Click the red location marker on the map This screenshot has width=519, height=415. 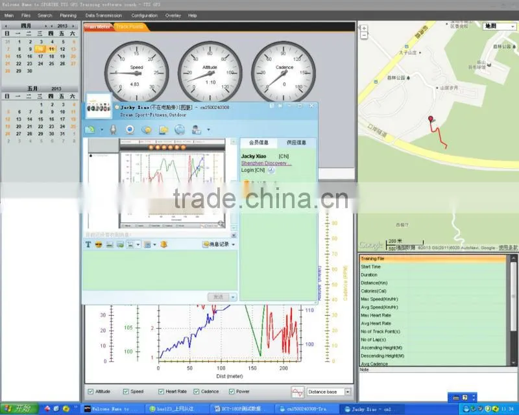[x=430, y=119]
